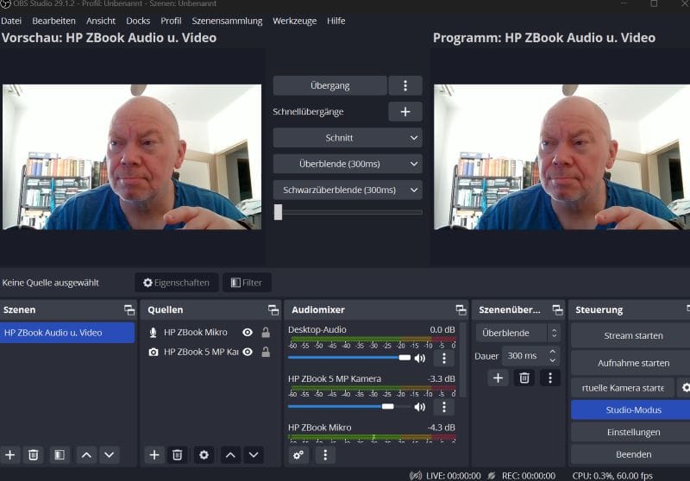Lock the HP ZBook Mikro source

(266, 333)
